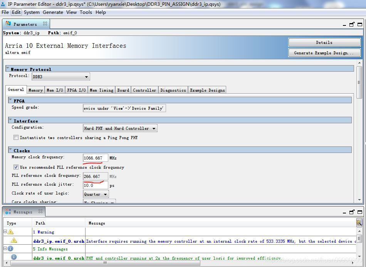
Task: Toggle Instantiate two controllers Ping Pong PHY
Action: pyautogui.click(x=16, y=138)
